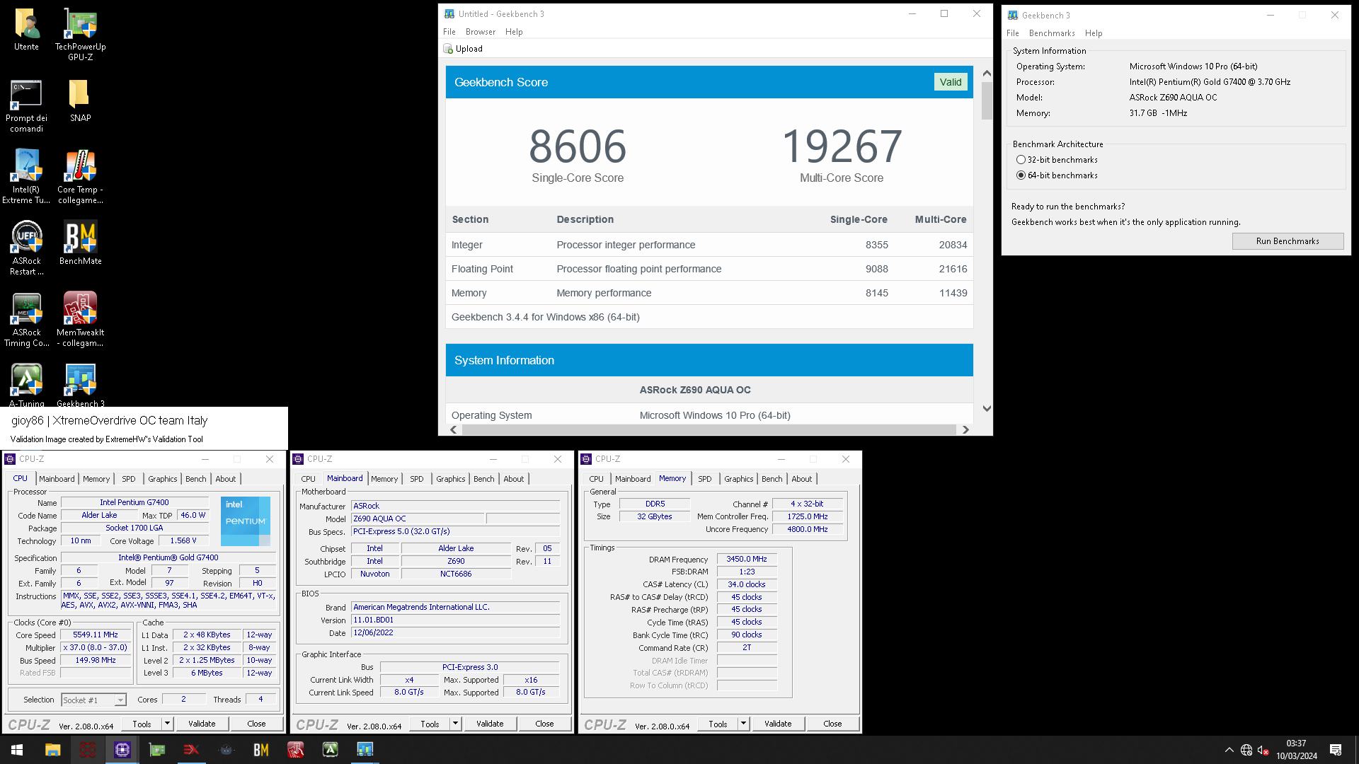Click Close in CPU-Z Memory window
The image size is (1359, 764).
pos(832,724)
